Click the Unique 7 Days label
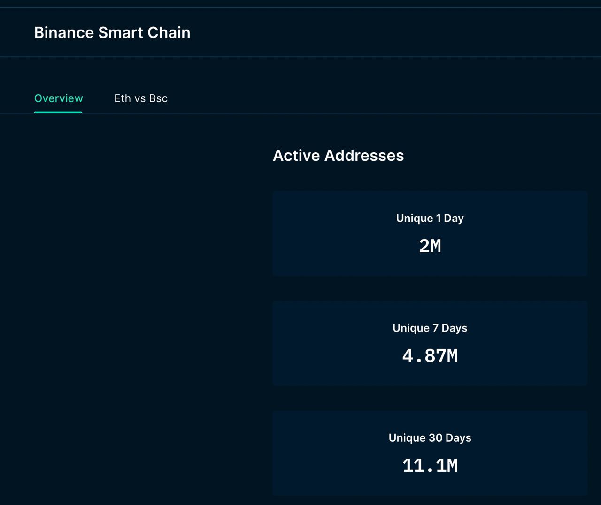Screen dimensions: 601x505 [x=430, y=328]
